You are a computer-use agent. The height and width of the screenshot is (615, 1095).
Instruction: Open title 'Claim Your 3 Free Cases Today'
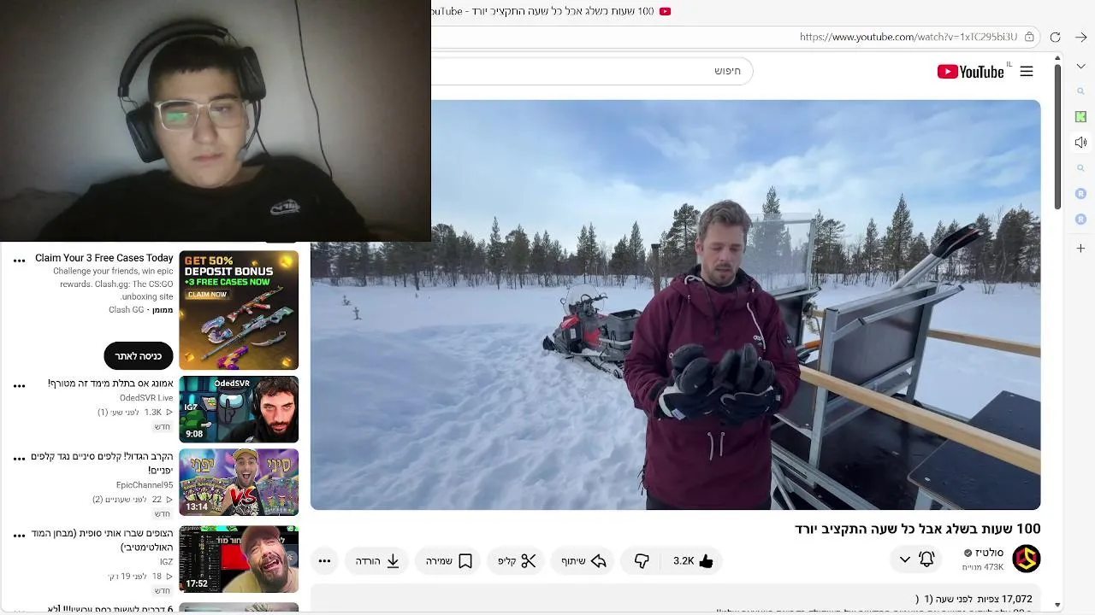(x=104, y=258)
